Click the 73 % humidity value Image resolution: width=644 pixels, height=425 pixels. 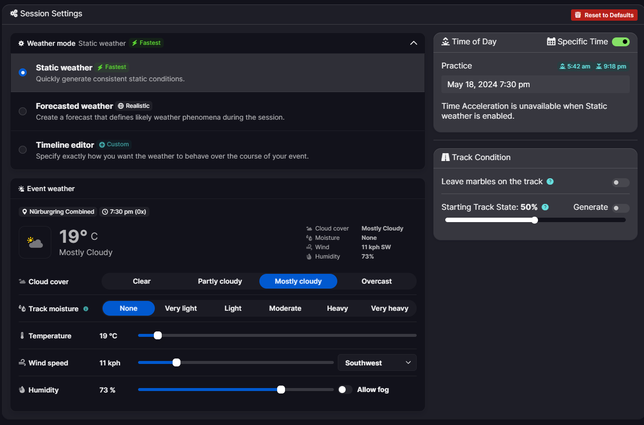[x=107, y=390]
